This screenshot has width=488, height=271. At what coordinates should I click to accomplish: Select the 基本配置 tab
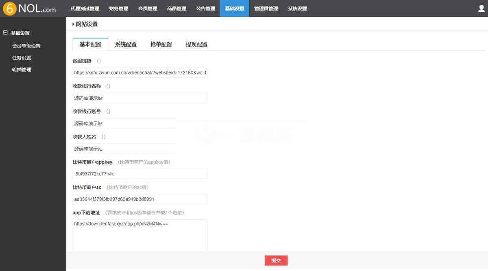click(x=90, y=44)
